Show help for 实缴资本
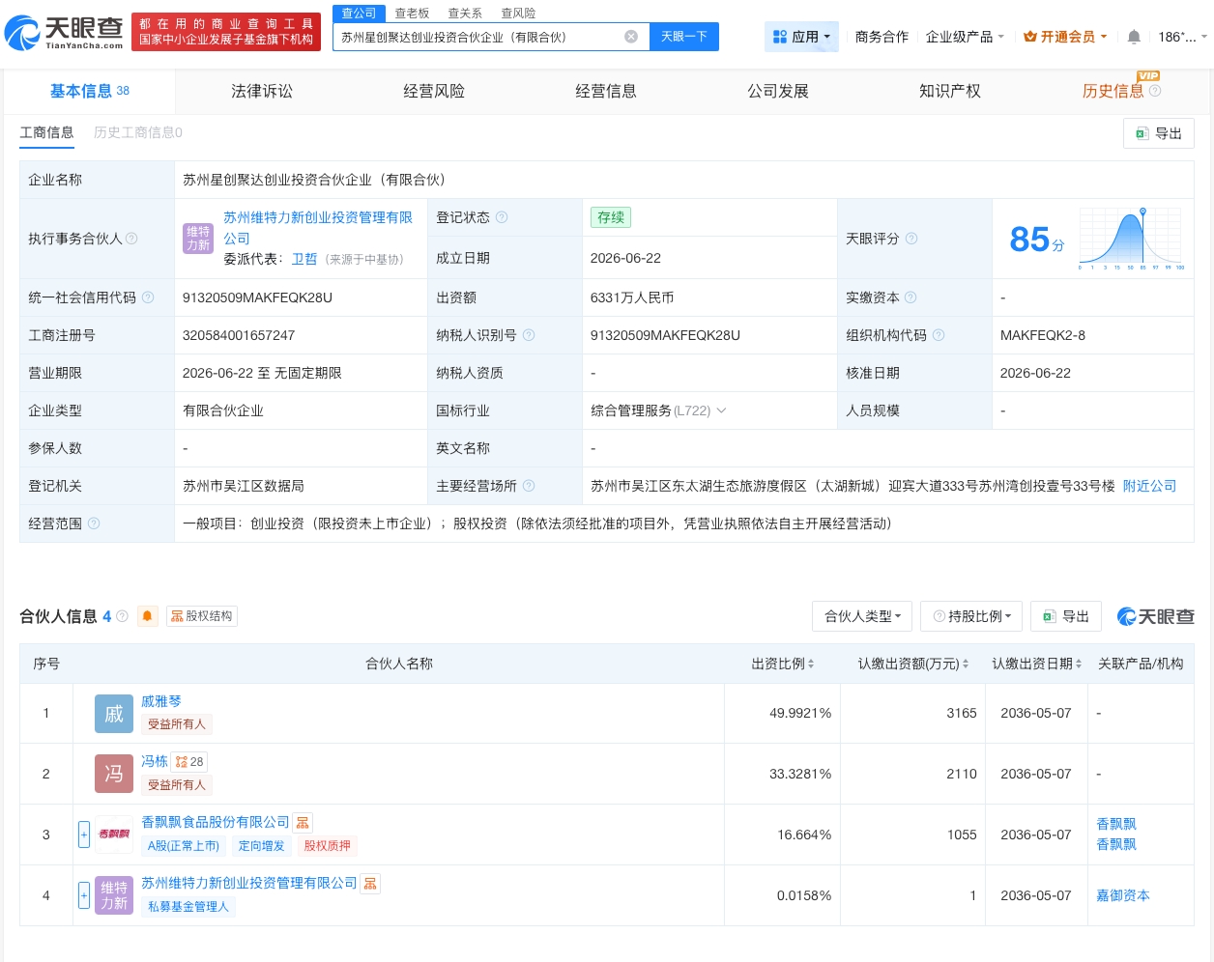The width and height of the screenshot is (1214, 962). click(x=910, y=297)
